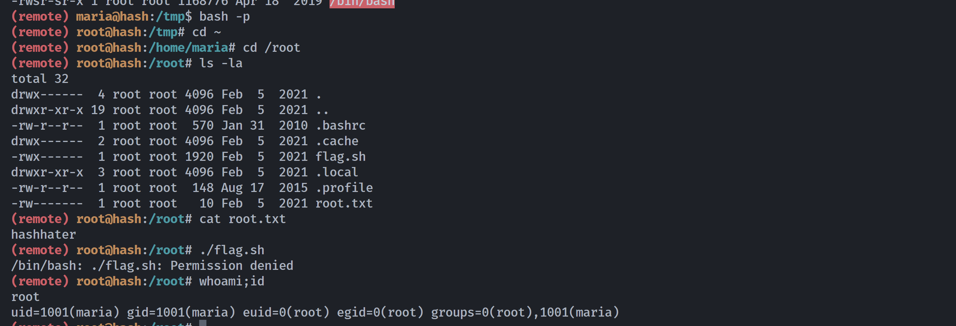This screenshot has width=956, height=326.
Task: Click the .local directory entry
Action: pyautogui.click(x=337, y=172)
